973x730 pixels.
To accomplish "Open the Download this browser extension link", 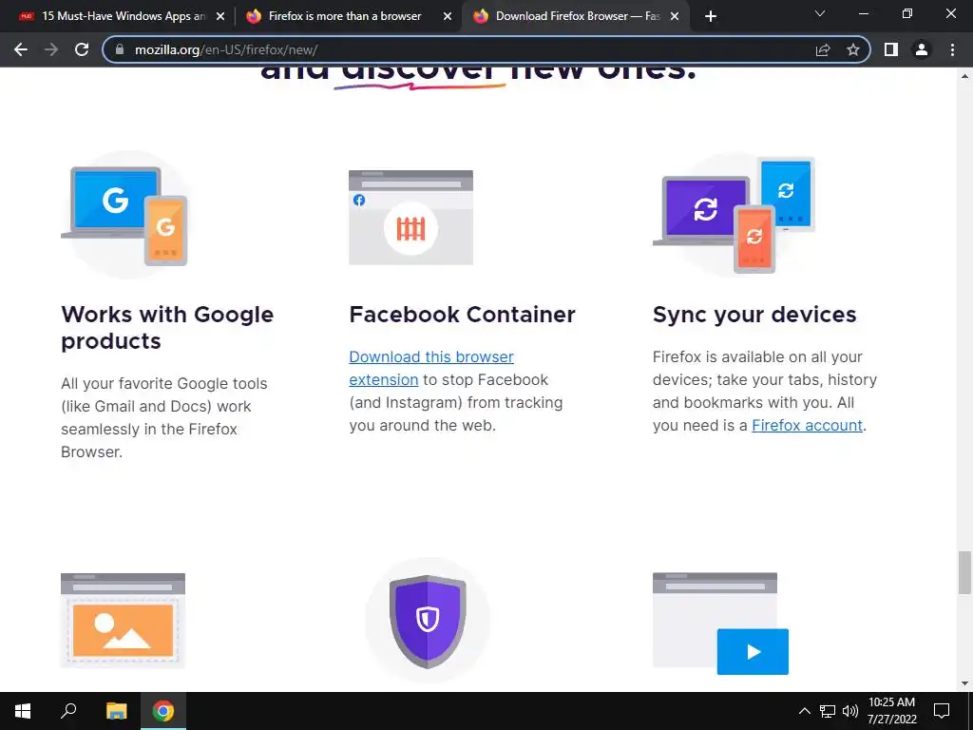I will pyautogui.click(x=431, y=368).
